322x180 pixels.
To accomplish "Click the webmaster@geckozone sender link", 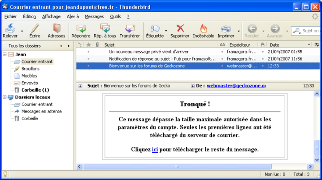I will tap(236, 86).
